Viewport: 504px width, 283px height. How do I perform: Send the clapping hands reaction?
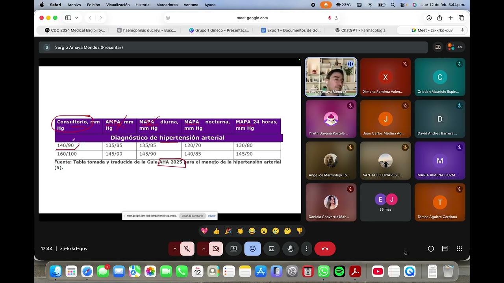[x=240, y=231]
